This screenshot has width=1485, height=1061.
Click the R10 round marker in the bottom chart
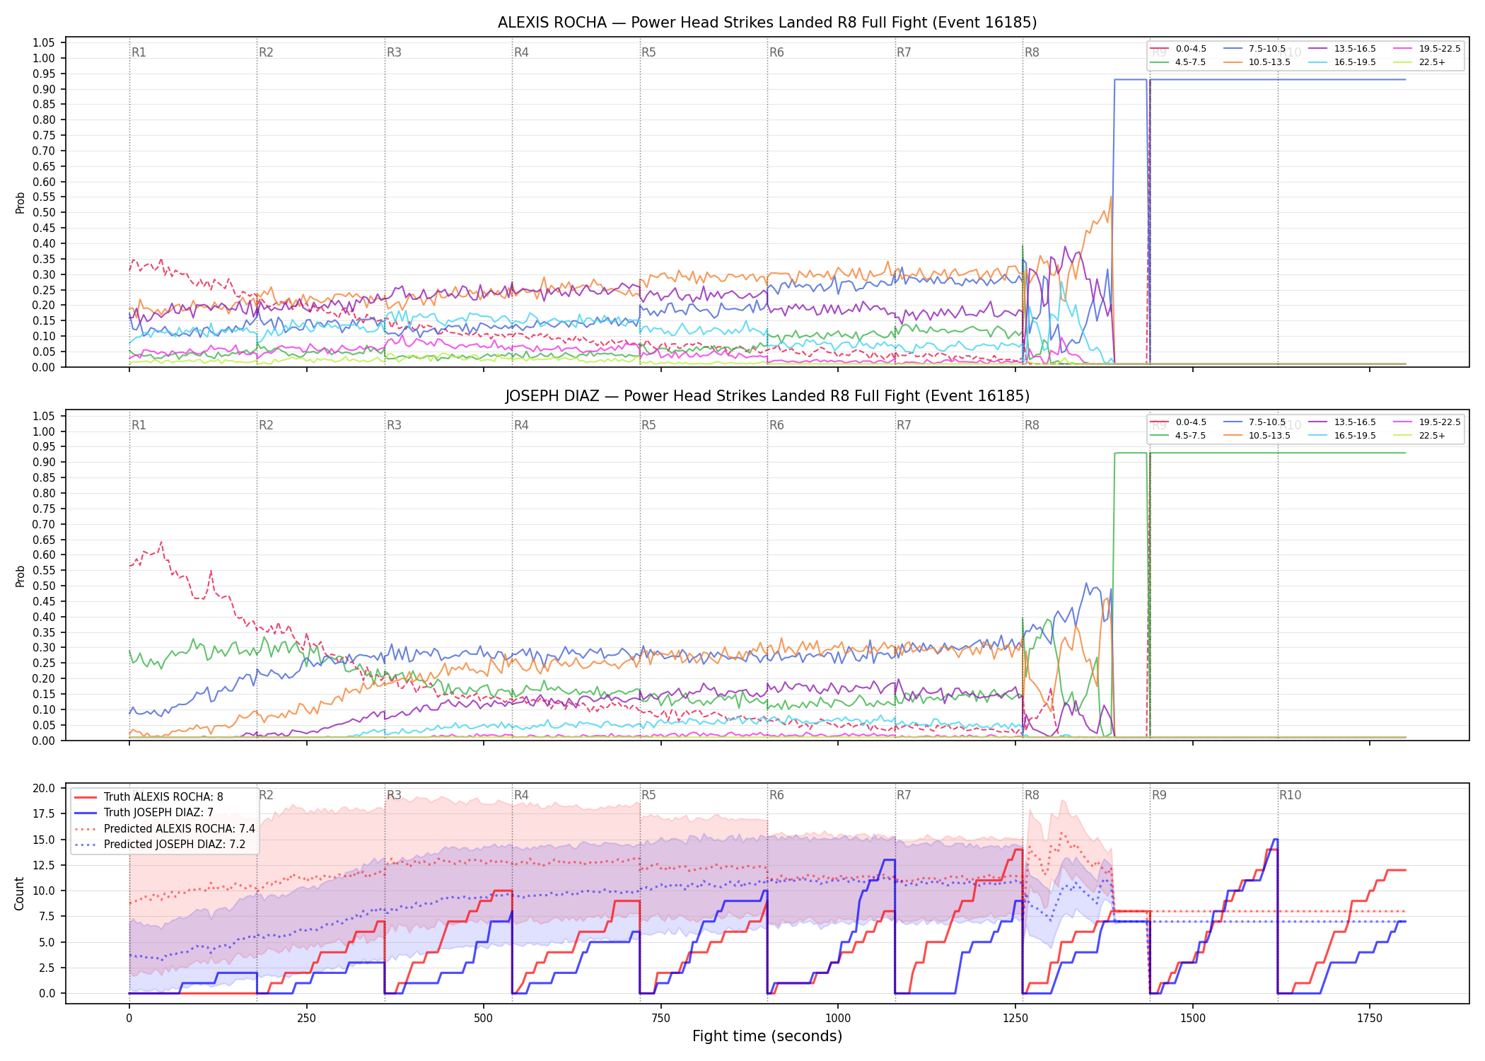coord(1290,795)
